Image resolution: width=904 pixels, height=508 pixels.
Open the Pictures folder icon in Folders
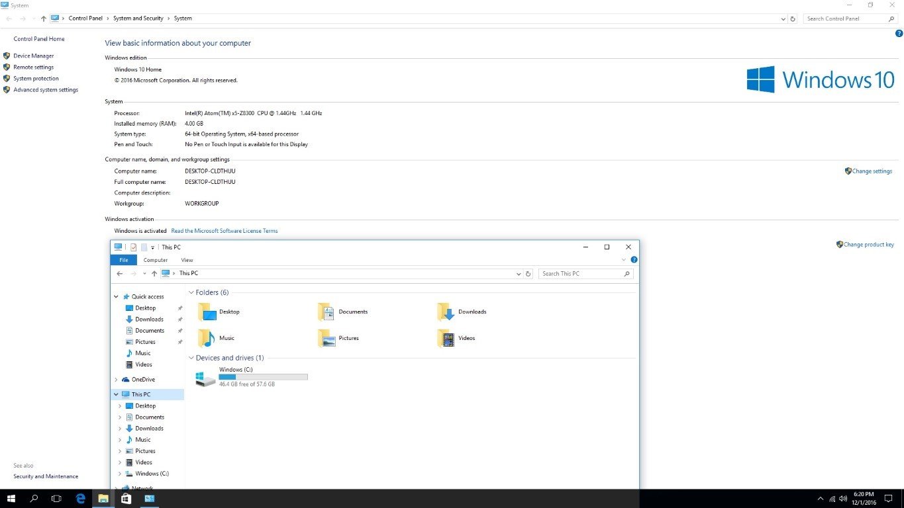(x=326, y=338)
